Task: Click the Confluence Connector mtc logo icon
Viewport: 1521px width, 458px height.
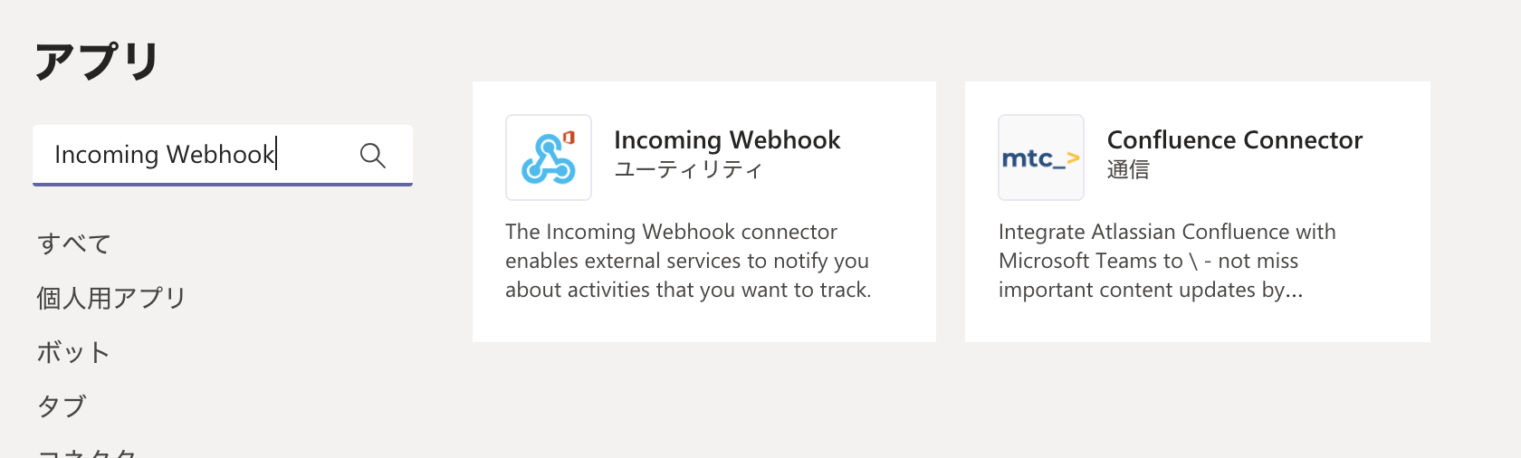Action: [1041, 157]
